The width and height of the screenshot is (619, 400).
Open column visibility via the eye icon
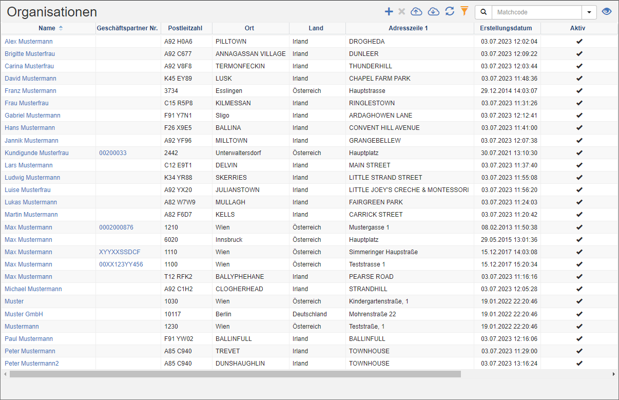pyautogui.click(x=607, y=11)
